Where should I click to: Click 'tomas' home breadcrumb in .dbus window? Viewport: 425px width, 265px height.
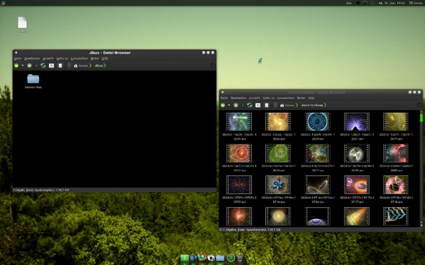[83, 65]
